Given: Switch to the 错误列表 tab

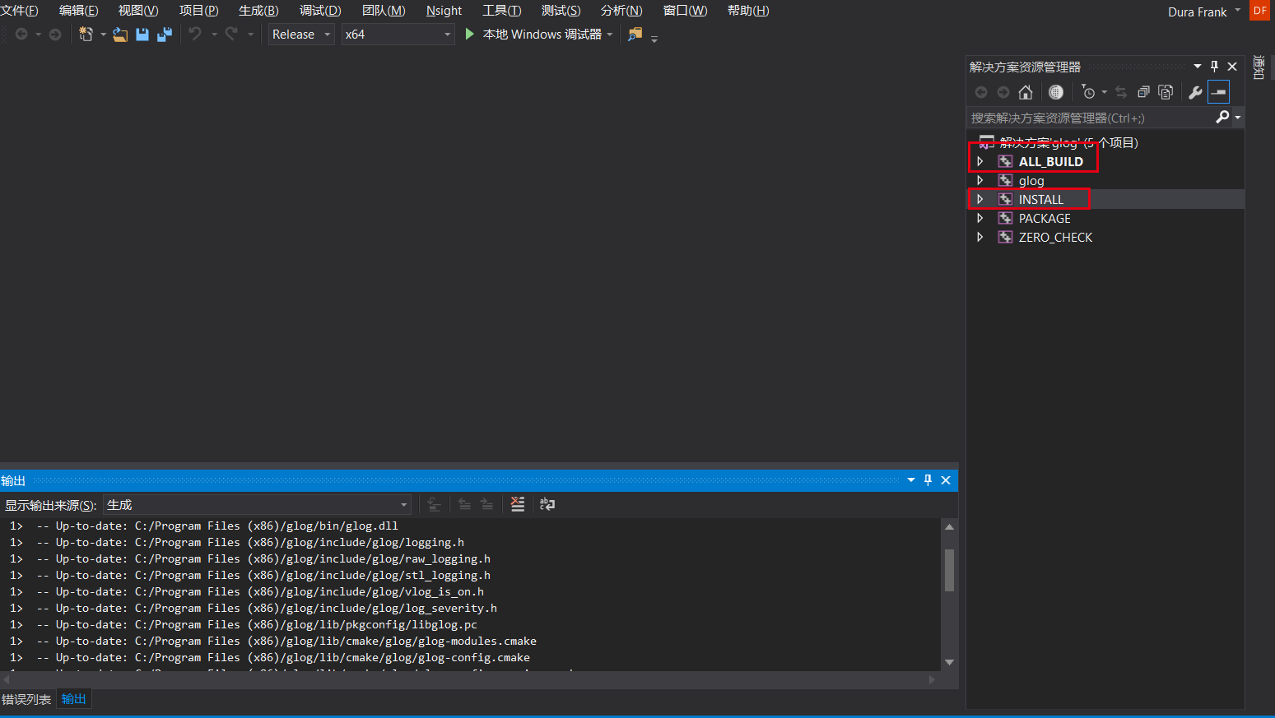Looking at the screenshot, I should point(26,699).
